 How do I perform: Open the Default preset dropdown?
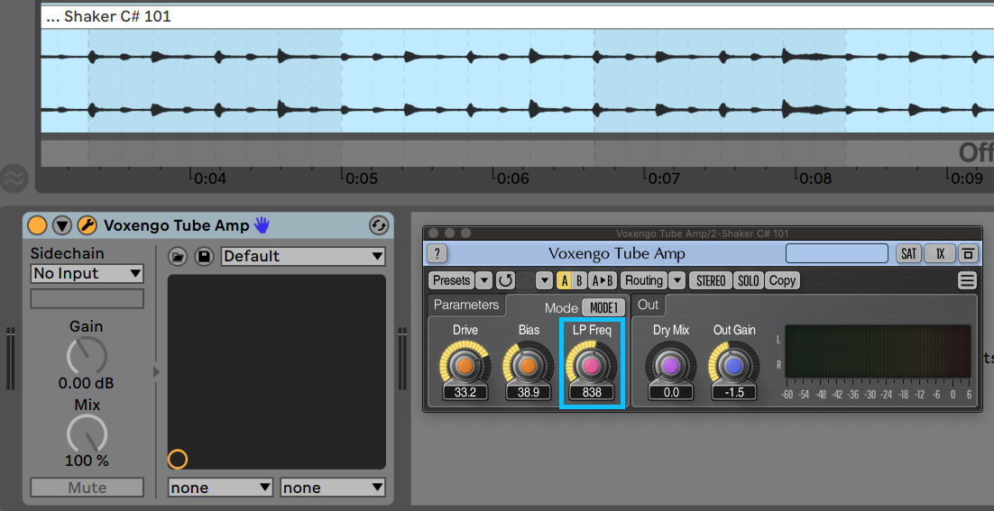click(x=303, y=257)
